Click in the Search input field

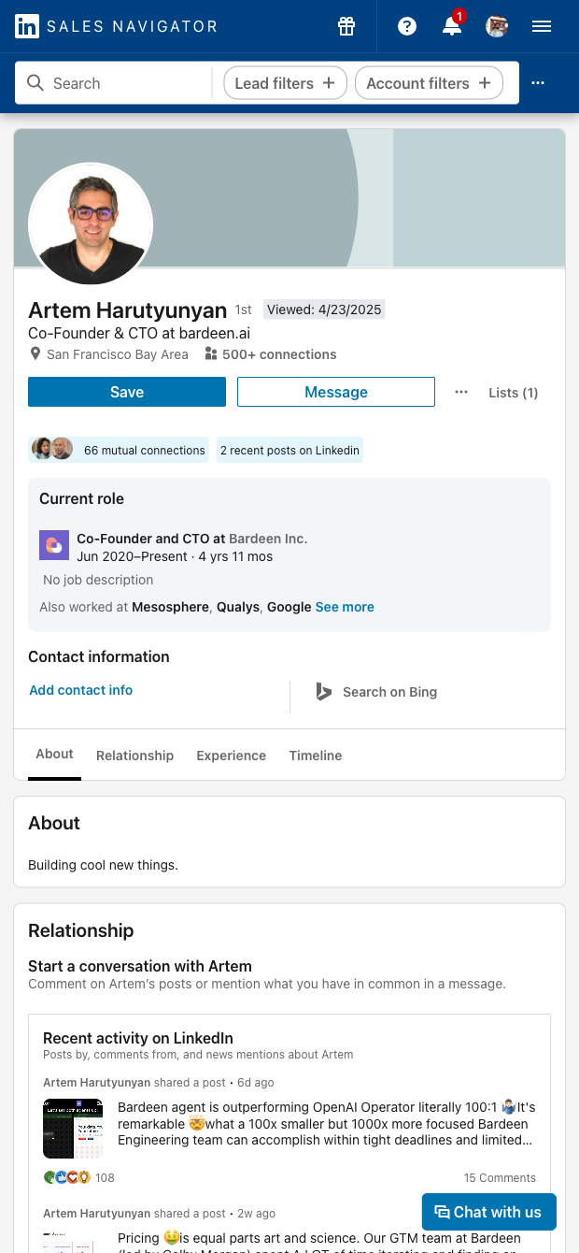(x=126, y=83)
